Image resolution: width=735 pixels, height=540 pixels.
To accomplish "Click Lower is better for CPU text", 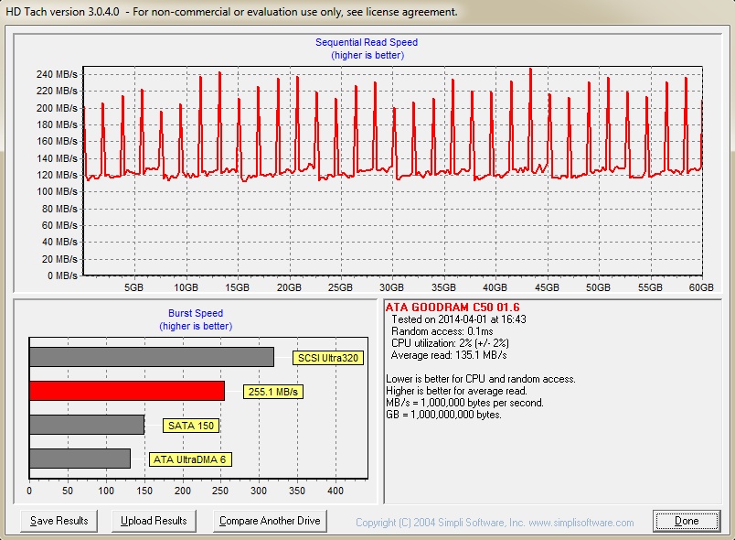I will (x=481, y=379).
